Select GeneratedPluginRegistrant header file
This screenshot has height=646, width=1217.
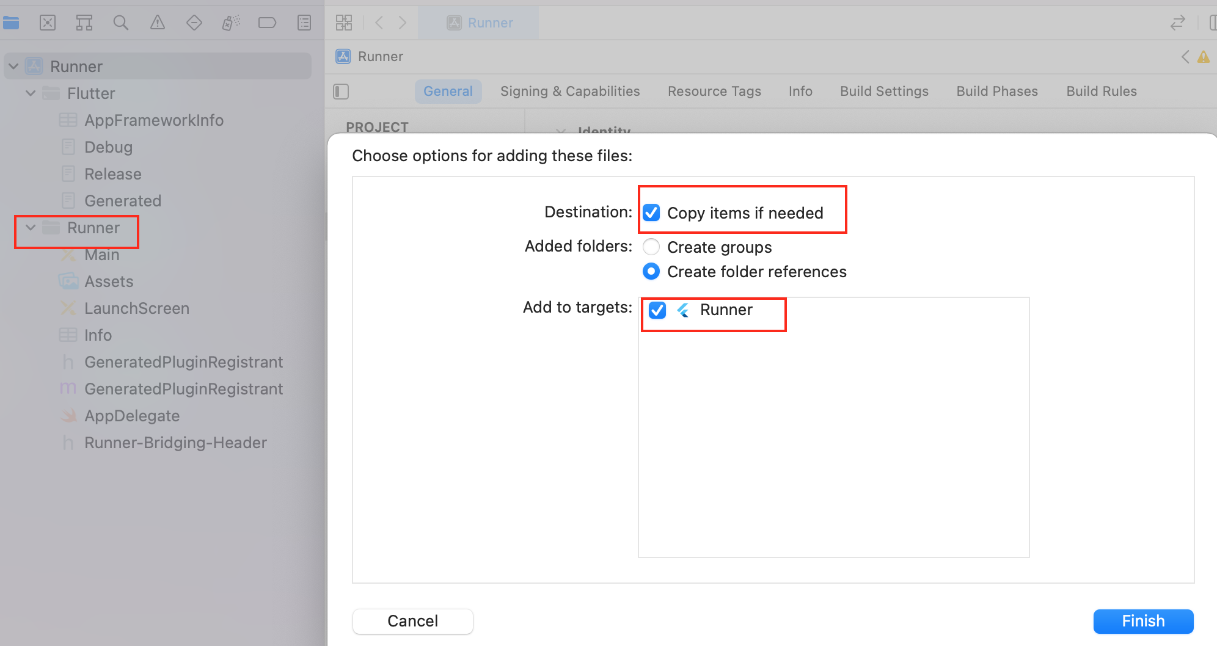pos(183,362)
